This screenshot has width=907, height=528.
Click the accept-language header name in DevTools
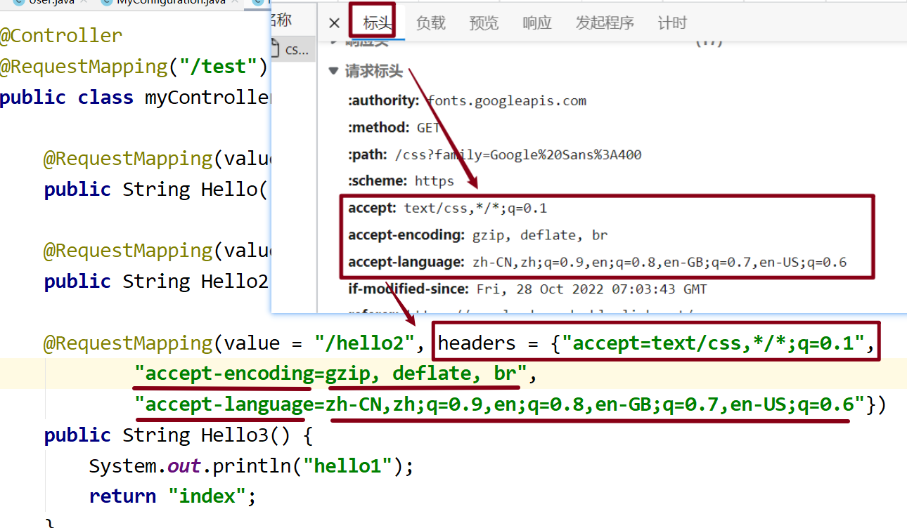tap(406, 263)
